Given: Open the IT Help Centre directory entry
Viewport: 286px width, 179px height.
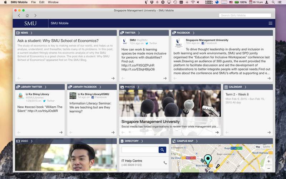Looking at the screenshot, I should point(144,163).
